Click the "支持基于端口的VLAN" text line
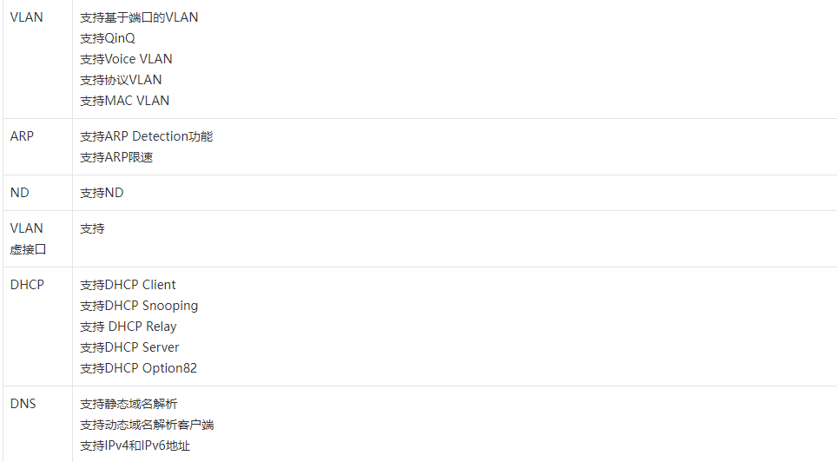The image size is (837, 462). pyautogui.click(x=139, y=17)
